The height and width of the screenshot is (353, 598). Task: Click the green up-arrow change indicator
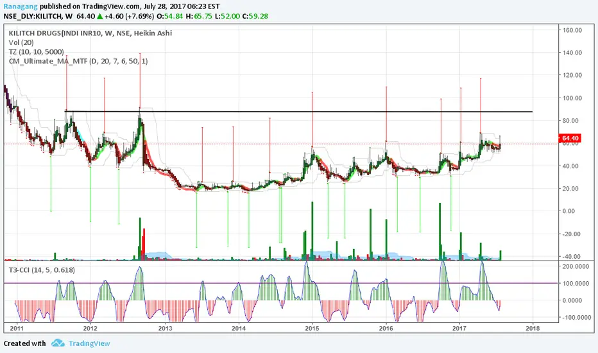[x=99, y=17]
